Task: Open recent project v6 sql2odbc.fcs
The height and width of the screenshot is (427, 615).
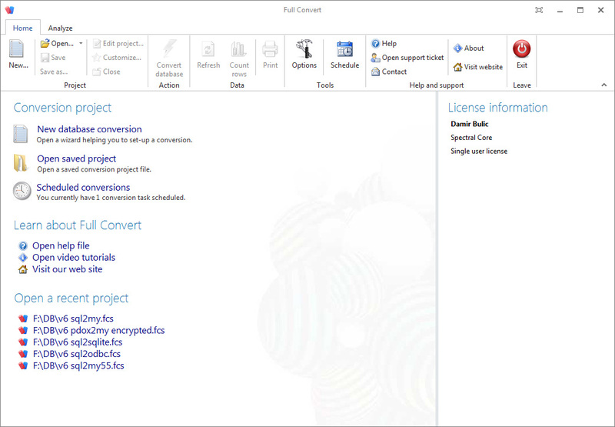Action: pyautogui.click(x=77, y=354)
